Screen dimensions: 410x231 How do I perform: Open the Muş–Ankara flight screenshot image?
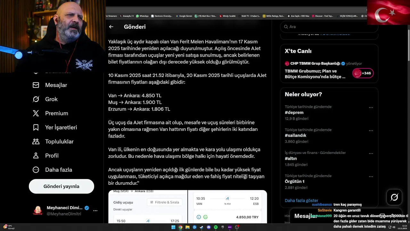(148, 207)
